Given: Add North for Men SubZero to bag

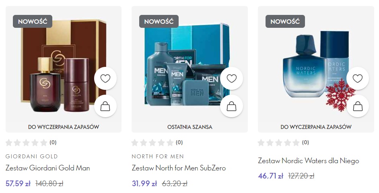Looking at the screenshot, I should 232,106.
